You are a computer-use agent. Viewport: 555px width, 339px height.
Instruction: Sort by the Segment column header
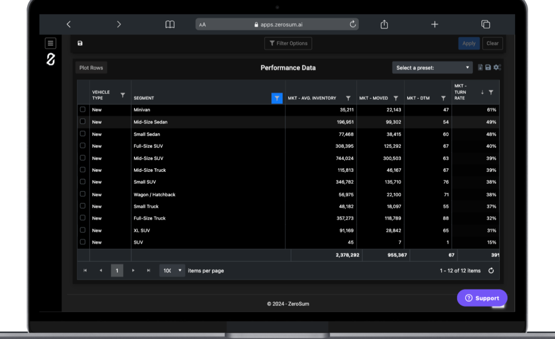pyautogui.click(x=144, y=98)
